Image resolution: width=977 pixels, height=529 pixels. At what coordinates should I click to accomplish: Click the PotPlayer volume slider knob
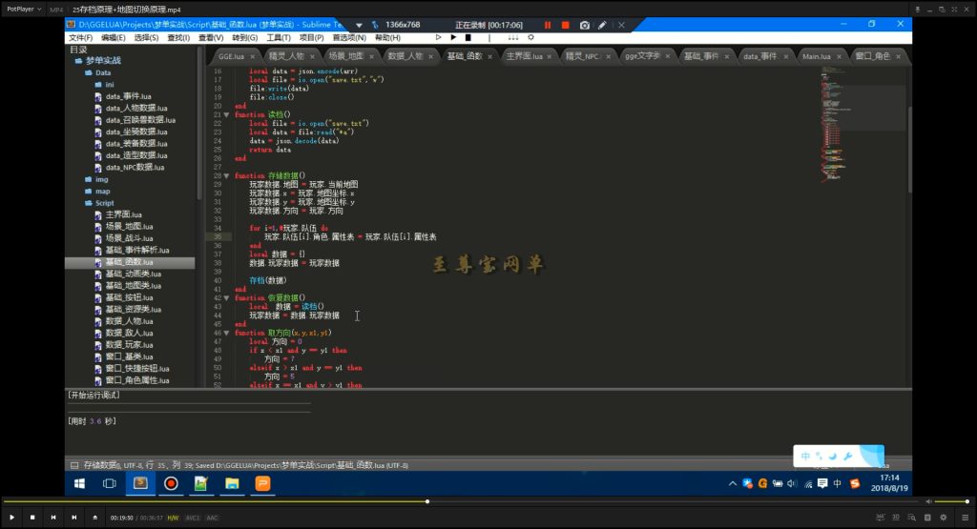[967, 501]
